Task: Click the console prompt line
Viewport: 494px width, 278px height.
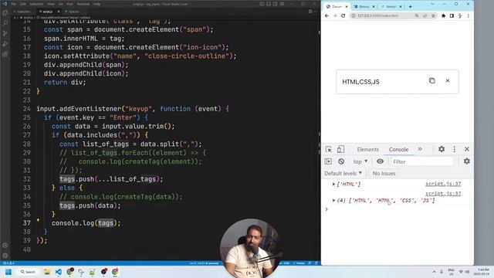Action: [397, 209]
